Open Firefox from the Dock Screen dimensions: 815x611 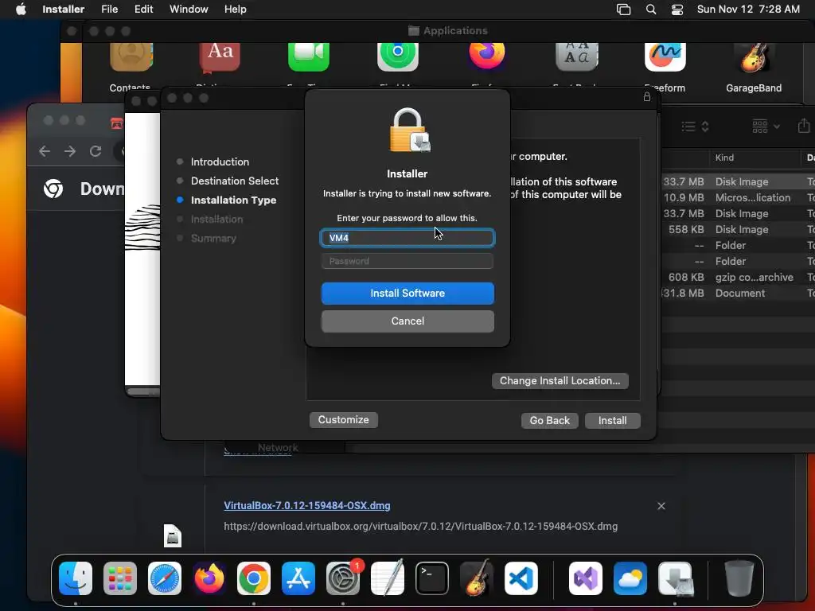(209, 578)
